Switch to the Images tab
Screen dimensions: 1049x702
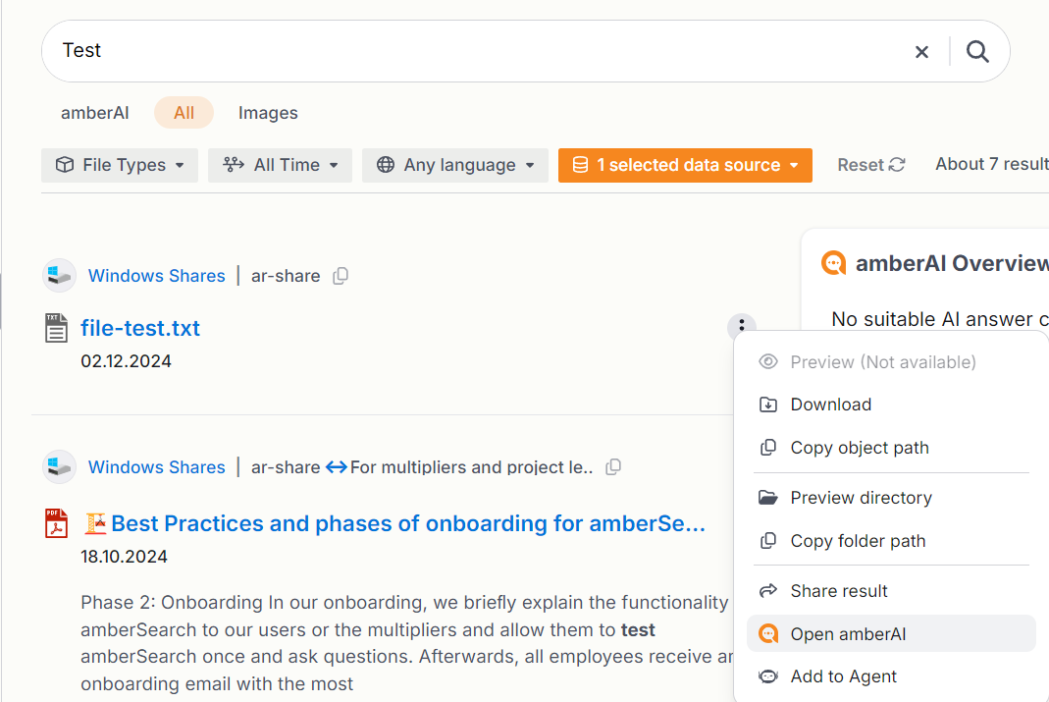click(x=268, y=113)
